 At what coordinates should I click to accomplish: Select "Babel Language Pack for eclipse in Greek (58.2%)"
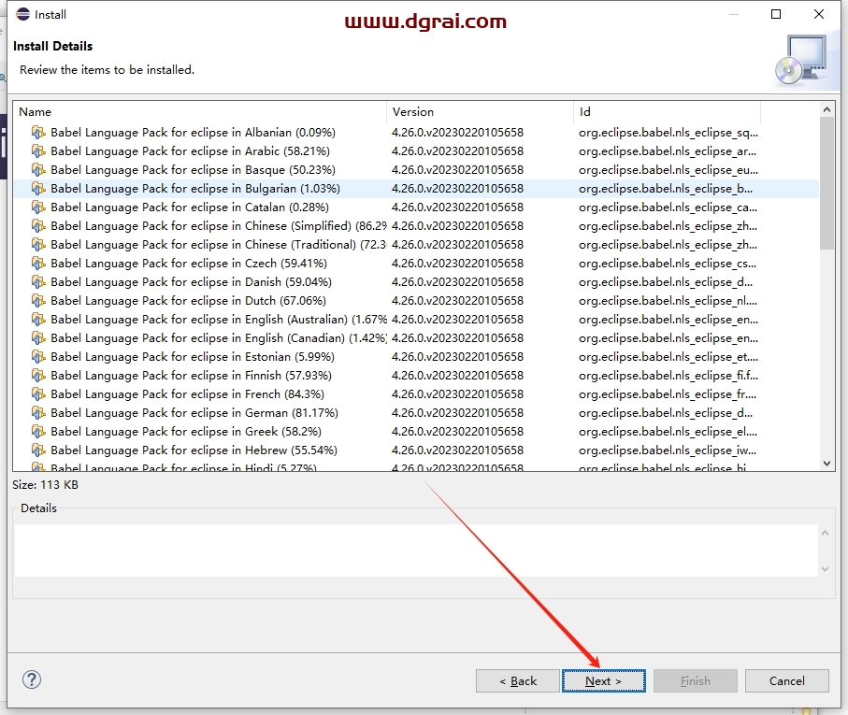pos(186,431)
